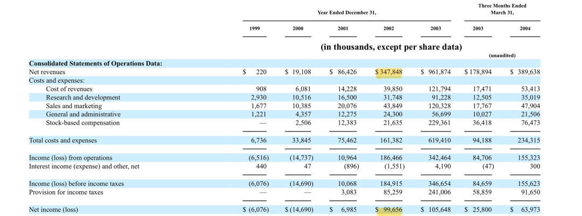Image resolution: width=582 pixels, height=216 pixels.
Task: Click the highlighted 2002 net income value $99,656
Action: click(x=389, y=210)
